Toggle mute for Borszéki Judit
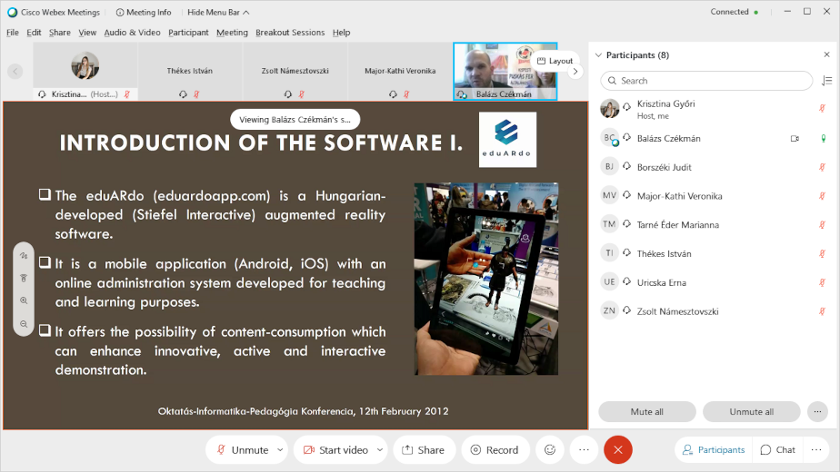840x472 pixels. click(822, 168)
